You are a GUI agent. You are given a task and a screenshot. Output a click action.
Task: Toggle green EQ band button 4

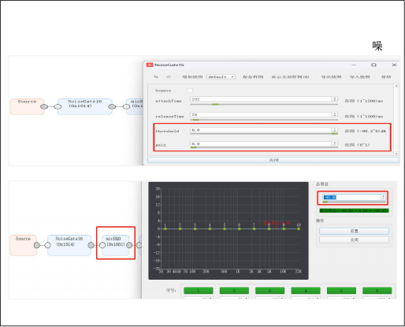tap(306, 291)
